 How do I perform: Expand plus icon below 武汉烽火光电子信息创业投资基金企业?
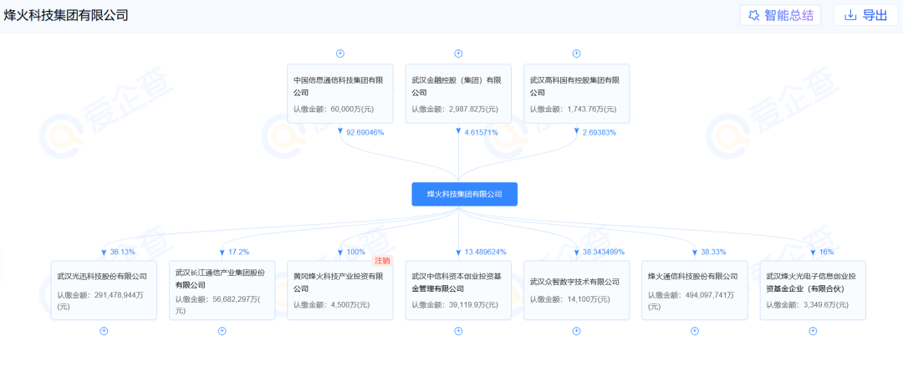pyautogui.click(x=813, y=331)
